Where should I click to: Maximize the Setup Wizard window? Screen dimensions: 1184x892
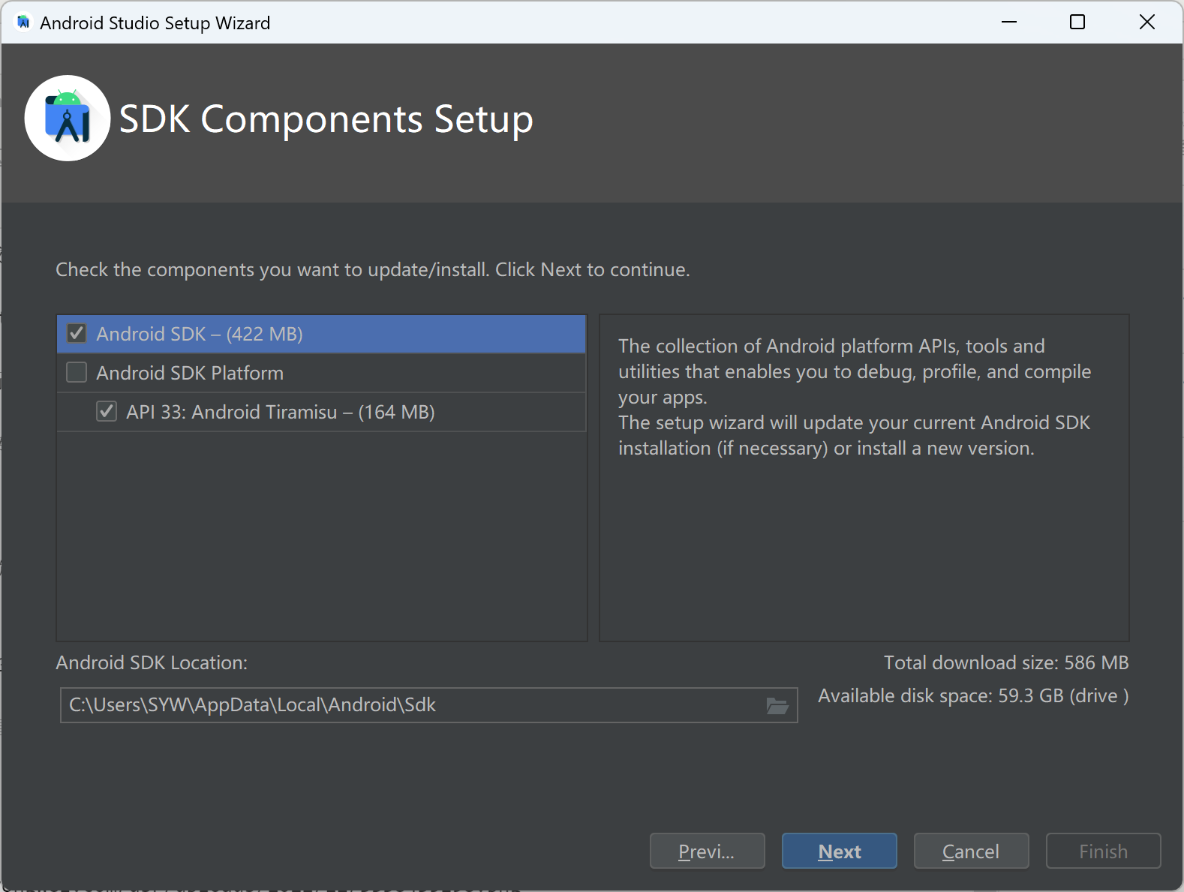click(1077, 23)
